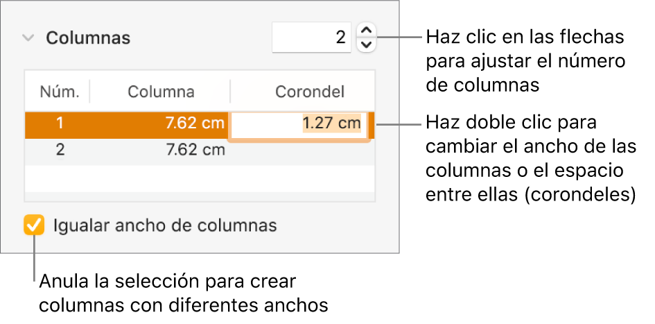Click the empty corondel cell of row 2
Screen dimensions: 655x324
coord(302,149)
